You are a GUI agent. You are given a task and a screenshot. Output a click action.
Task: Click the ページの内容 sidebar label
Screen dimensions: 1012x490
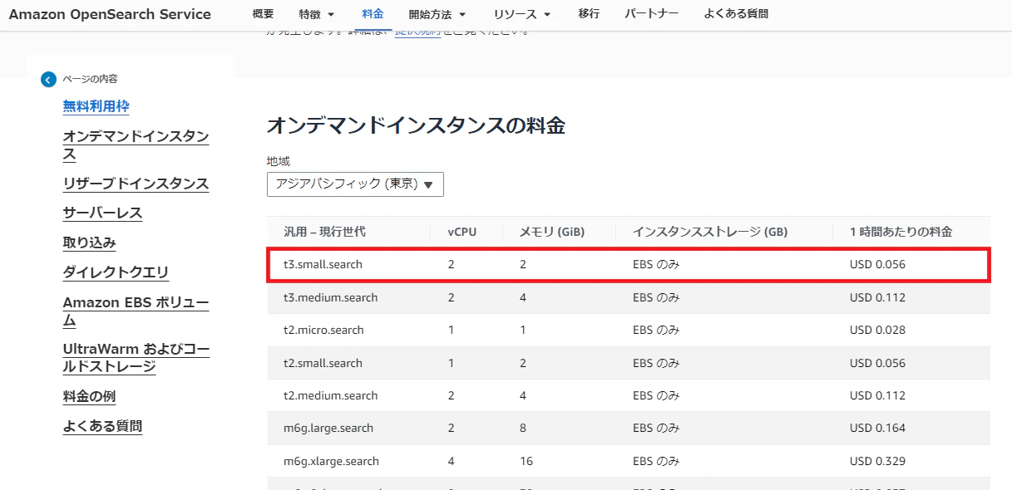pos(91,79)
